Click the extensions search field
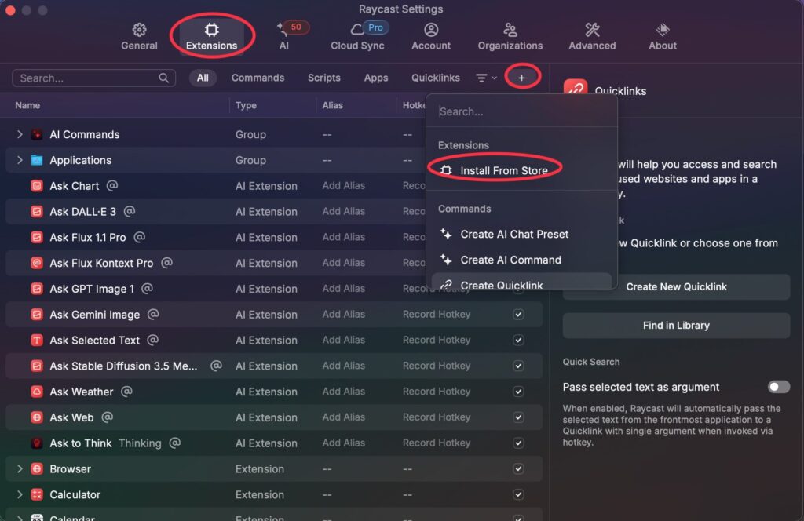804x521 pixels. (x=86, y=78)
